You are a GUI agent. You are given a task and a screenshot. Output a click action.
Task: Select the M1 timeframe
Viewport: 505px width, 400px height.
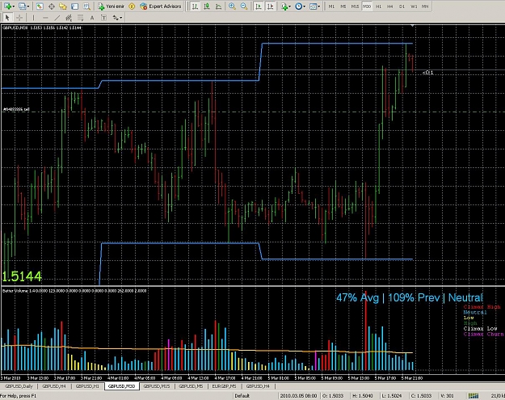331,6
